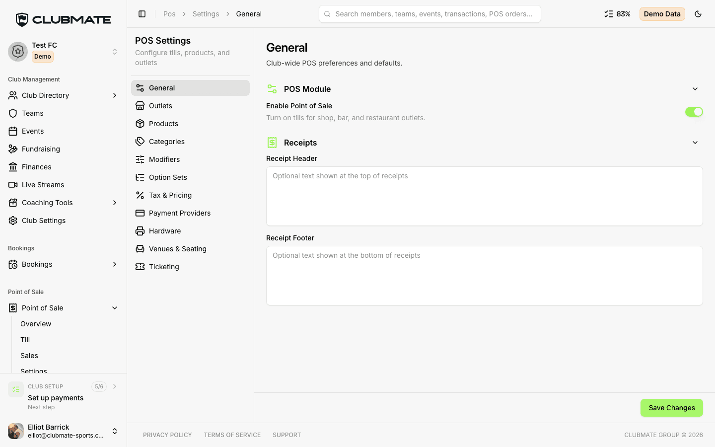Collapse the POS Module section chevron
The width and height of the screenshot is (715, 447).
point(695,89)
